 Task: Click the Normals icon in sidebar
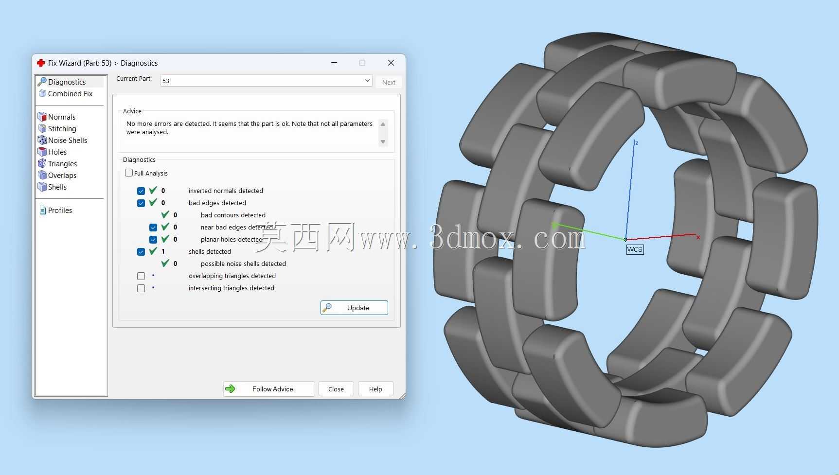pyautogui.click(x=42, y=117)
